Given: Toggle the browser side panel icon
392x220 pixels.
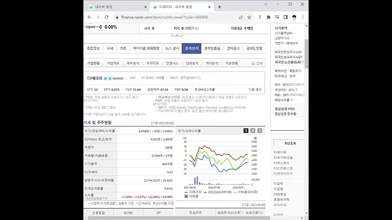Looking at the screenshot, I should pyautogui.click(x=285, y=17).
